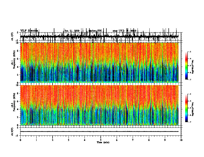This screenshot has height=157, width=204.
Task: Click the "start UT" header time text
Action: 124,31
